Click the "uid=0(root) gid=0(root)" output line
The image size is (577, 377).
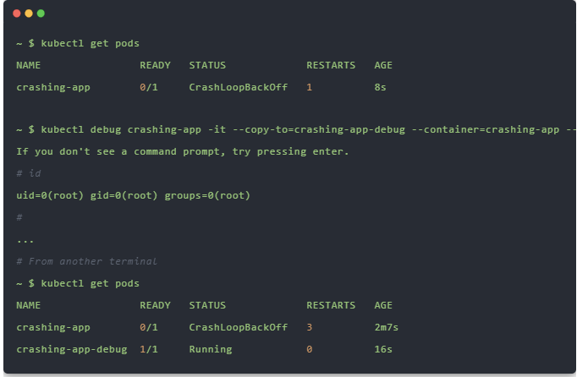pos(133,195)
